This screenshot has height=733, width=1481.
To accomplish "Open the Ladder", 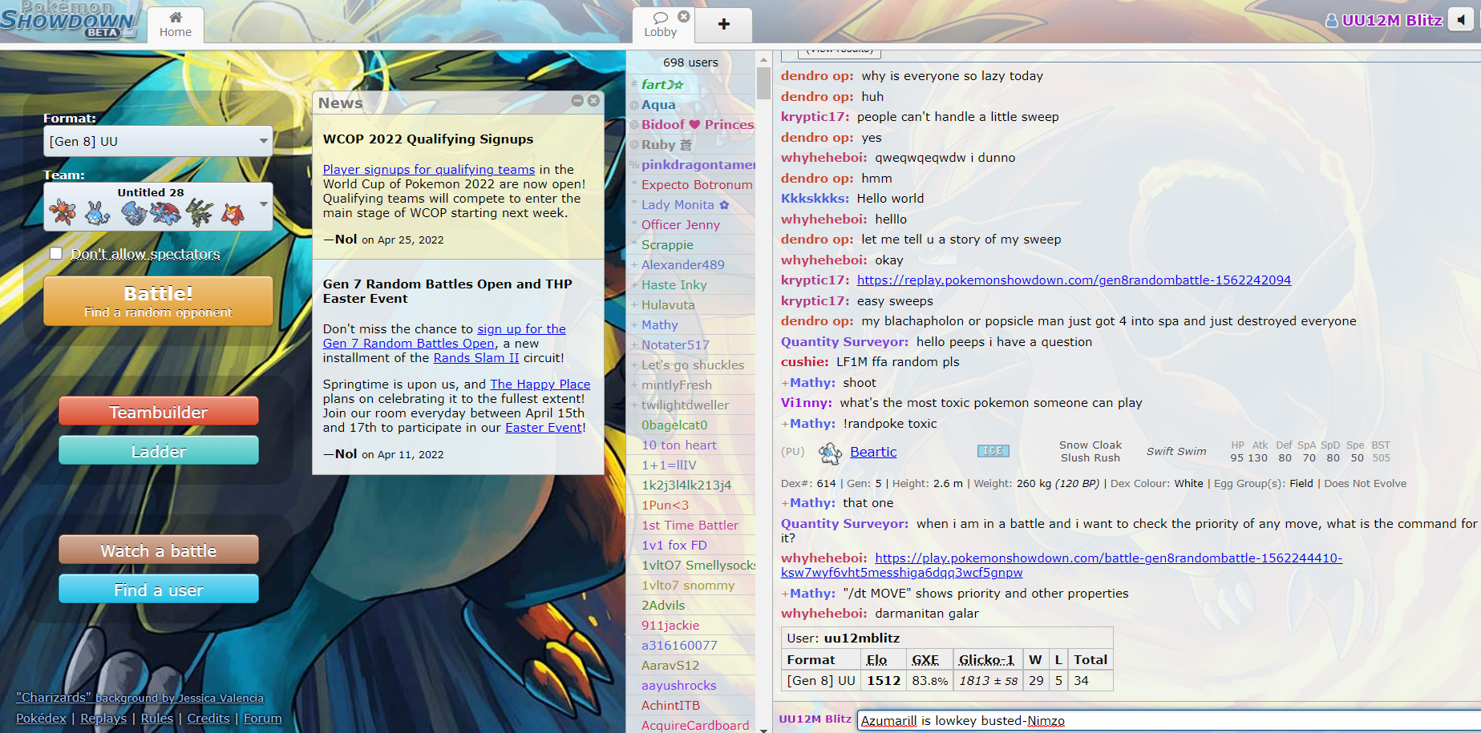I will click(158, 451).
